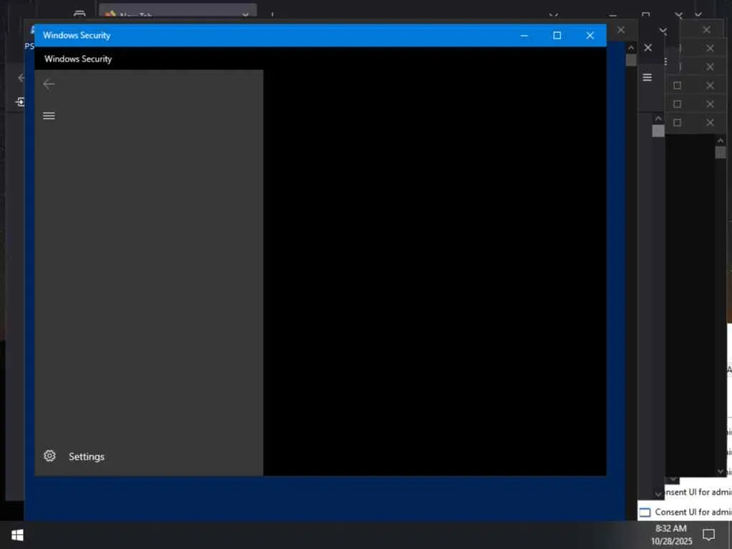Click the Windows Security title bar text
The width and height of the screenshot is (732, 549).
(76, 36)
